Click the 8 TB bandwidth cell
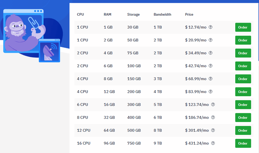Image resolution: width=259 pixels, height=153 pixels. [158, 130]
